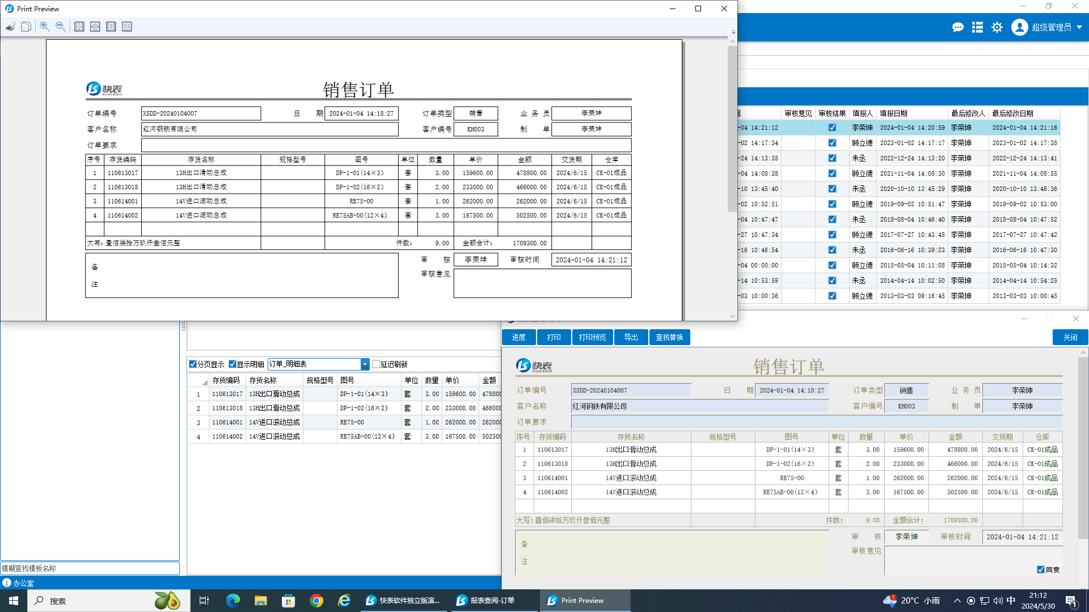Open the 订单_明细表 dropdown
The height and width of the screenshot is (612, 1089).
pyautogui.click(x=365, y=364)
